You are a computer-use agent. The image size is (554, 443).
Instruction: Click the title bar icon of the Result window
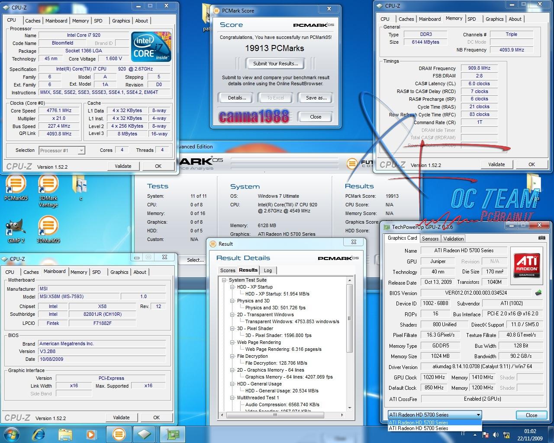coord(213,244)
